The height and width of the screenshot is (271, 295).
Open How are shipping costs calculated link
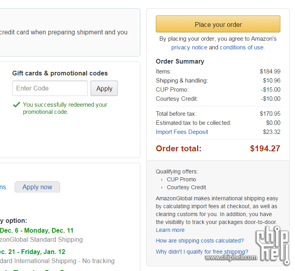click(200, 241)
